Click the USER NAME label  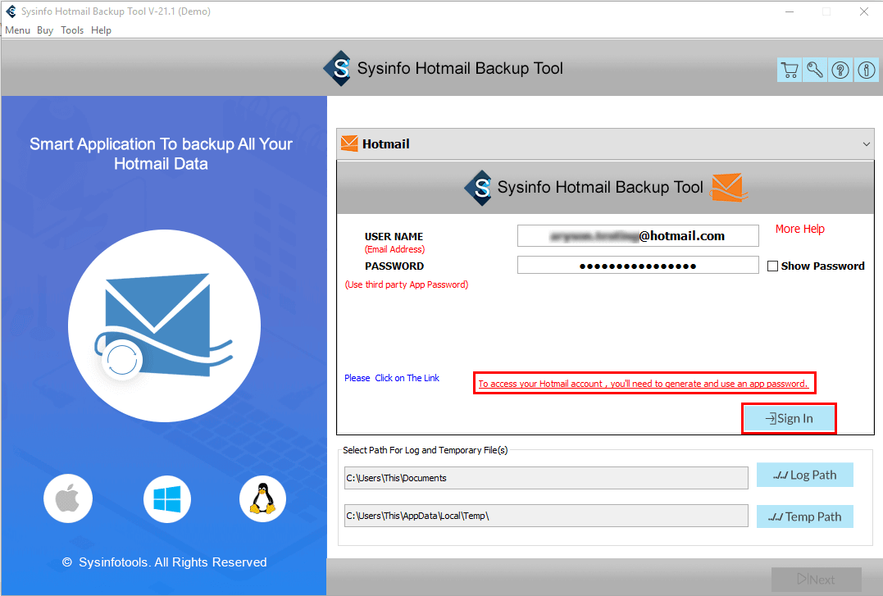pos(394,237)
